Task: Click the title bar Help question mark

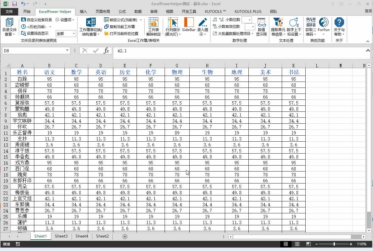Action: (x=333, y=4)
